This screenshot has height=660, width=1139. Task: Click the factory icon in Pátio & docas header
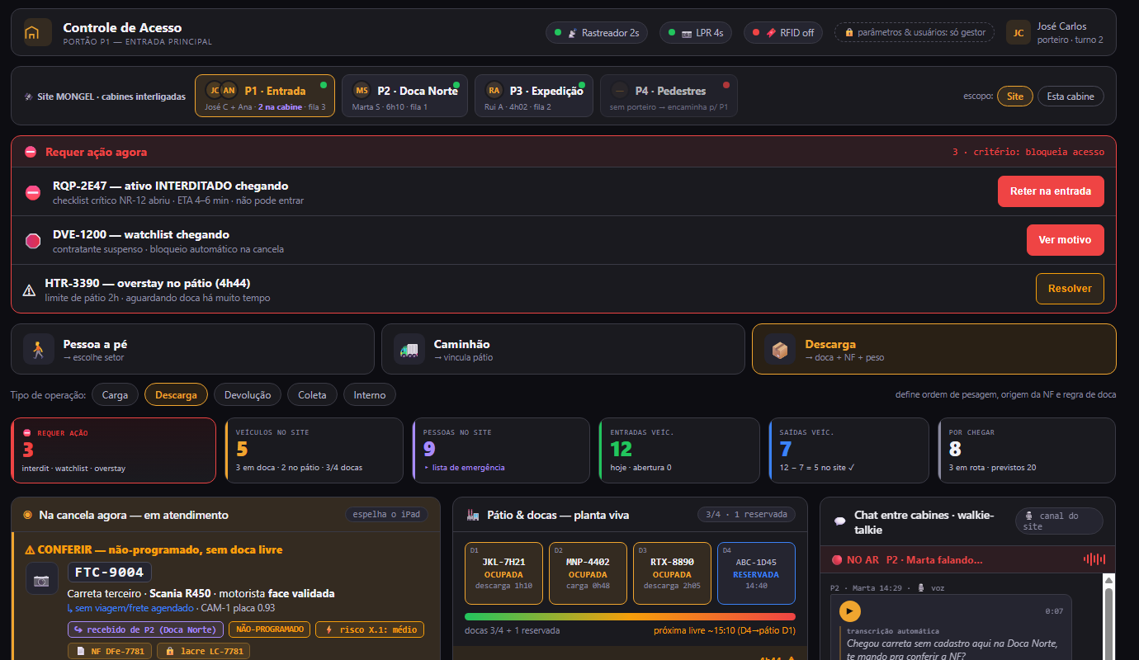coord(473,515)
